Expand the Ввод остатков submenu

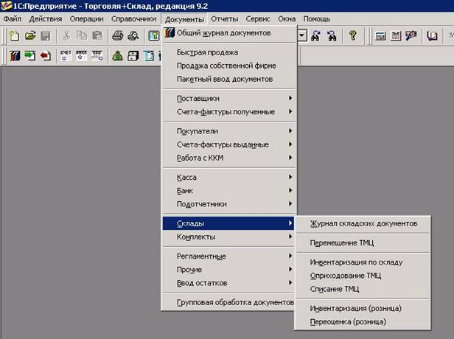click(202, 283)
